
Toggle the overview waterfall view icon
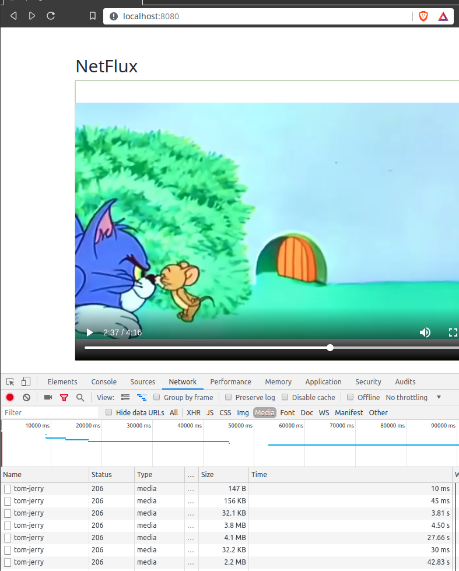tap(142, 397)
